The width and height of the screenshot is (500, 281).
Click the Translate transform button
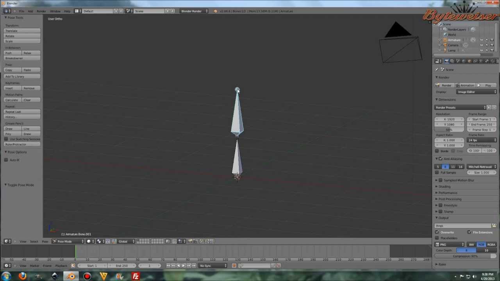[22, 31]
